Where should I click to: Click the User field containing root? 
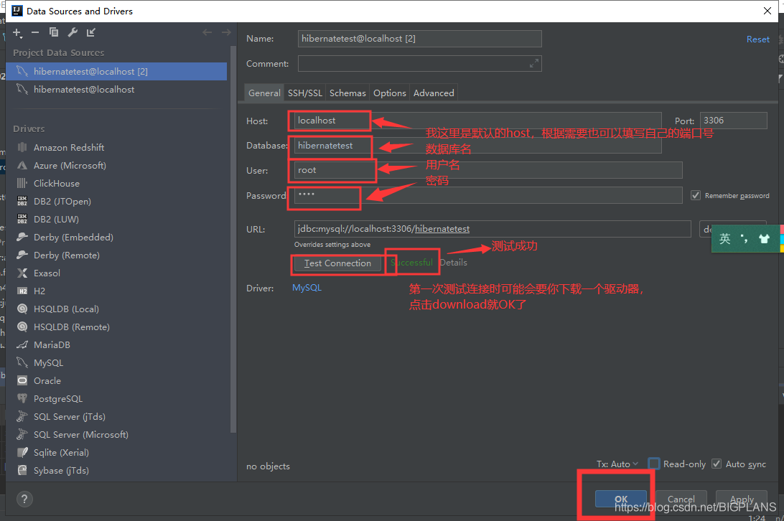[488, 170]
